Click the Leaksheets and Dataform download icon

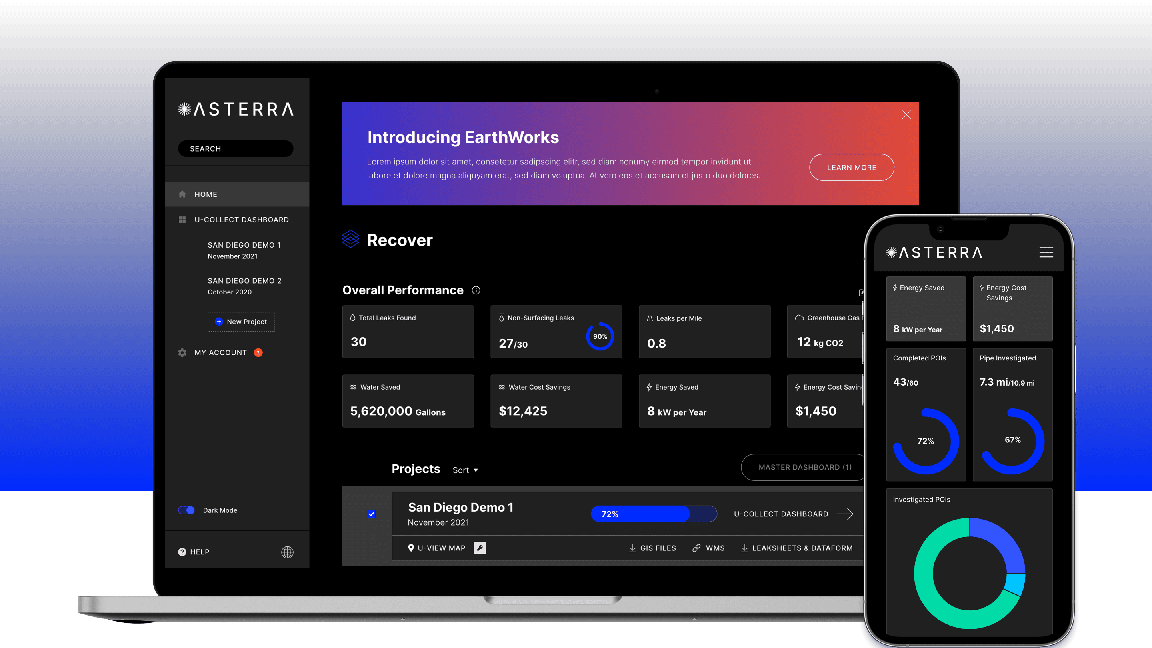click(x=743, y=548)
